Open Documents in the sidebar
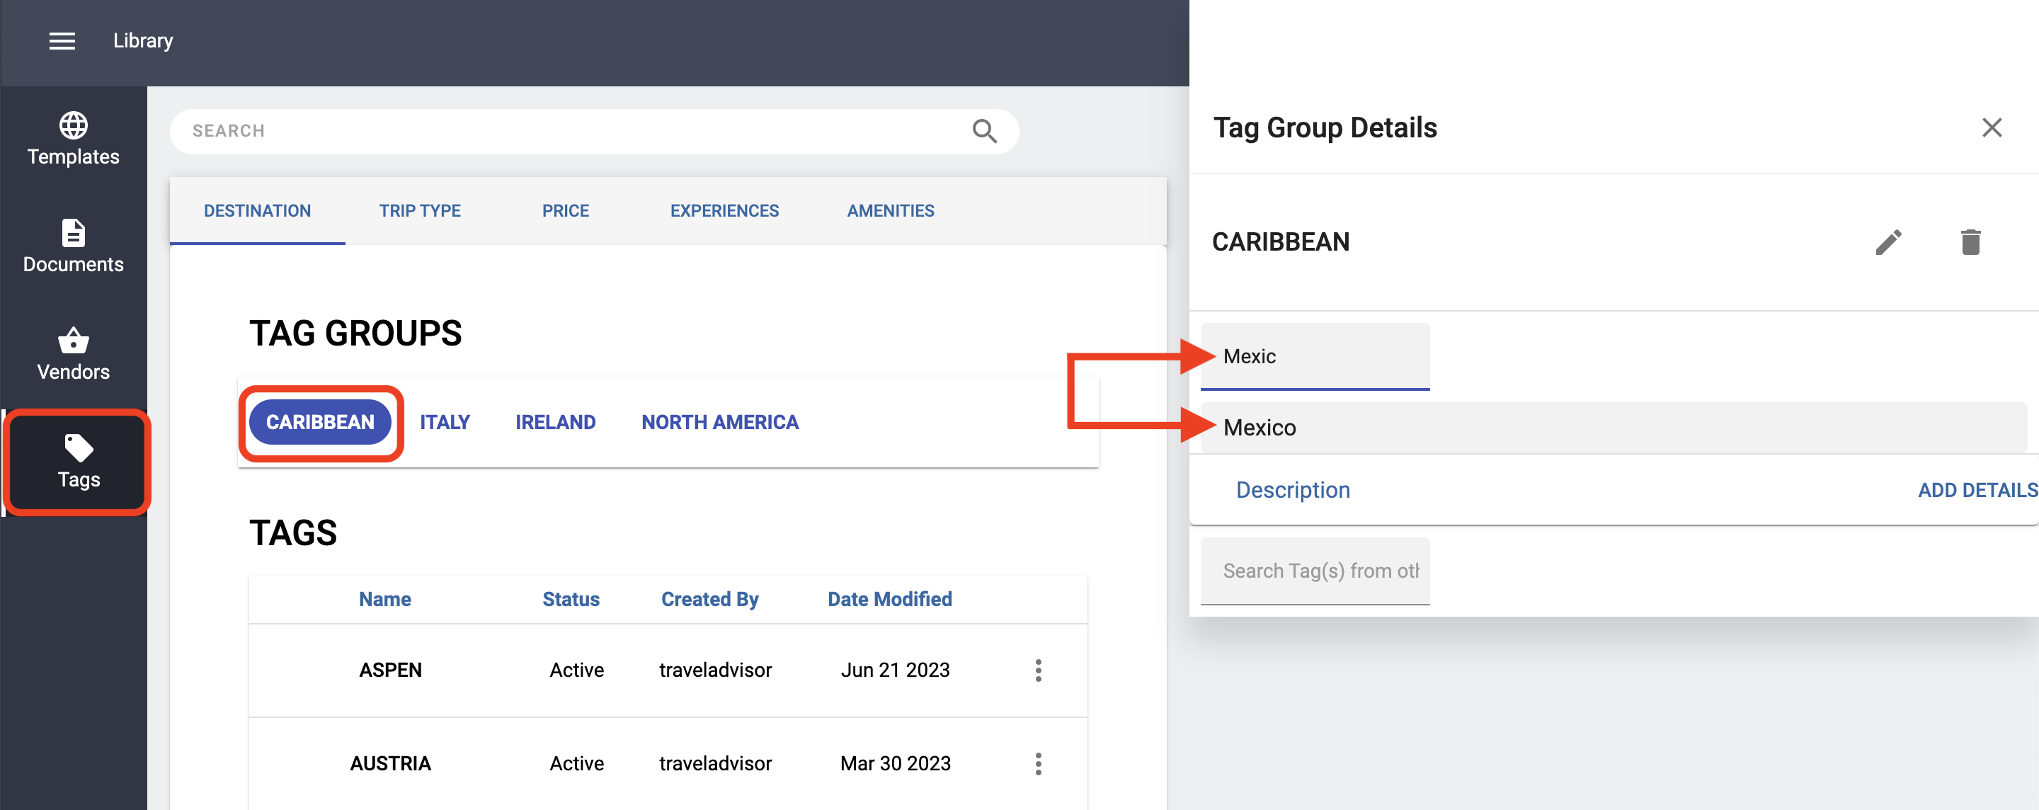 74,246
